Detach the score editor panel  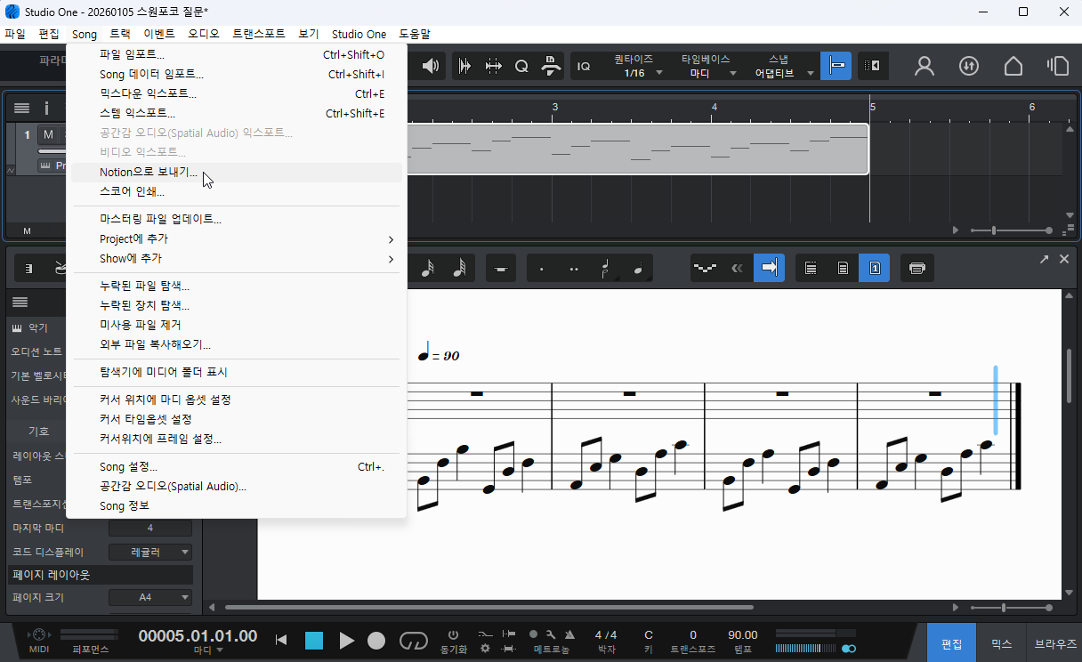[x=1044, y=259]
